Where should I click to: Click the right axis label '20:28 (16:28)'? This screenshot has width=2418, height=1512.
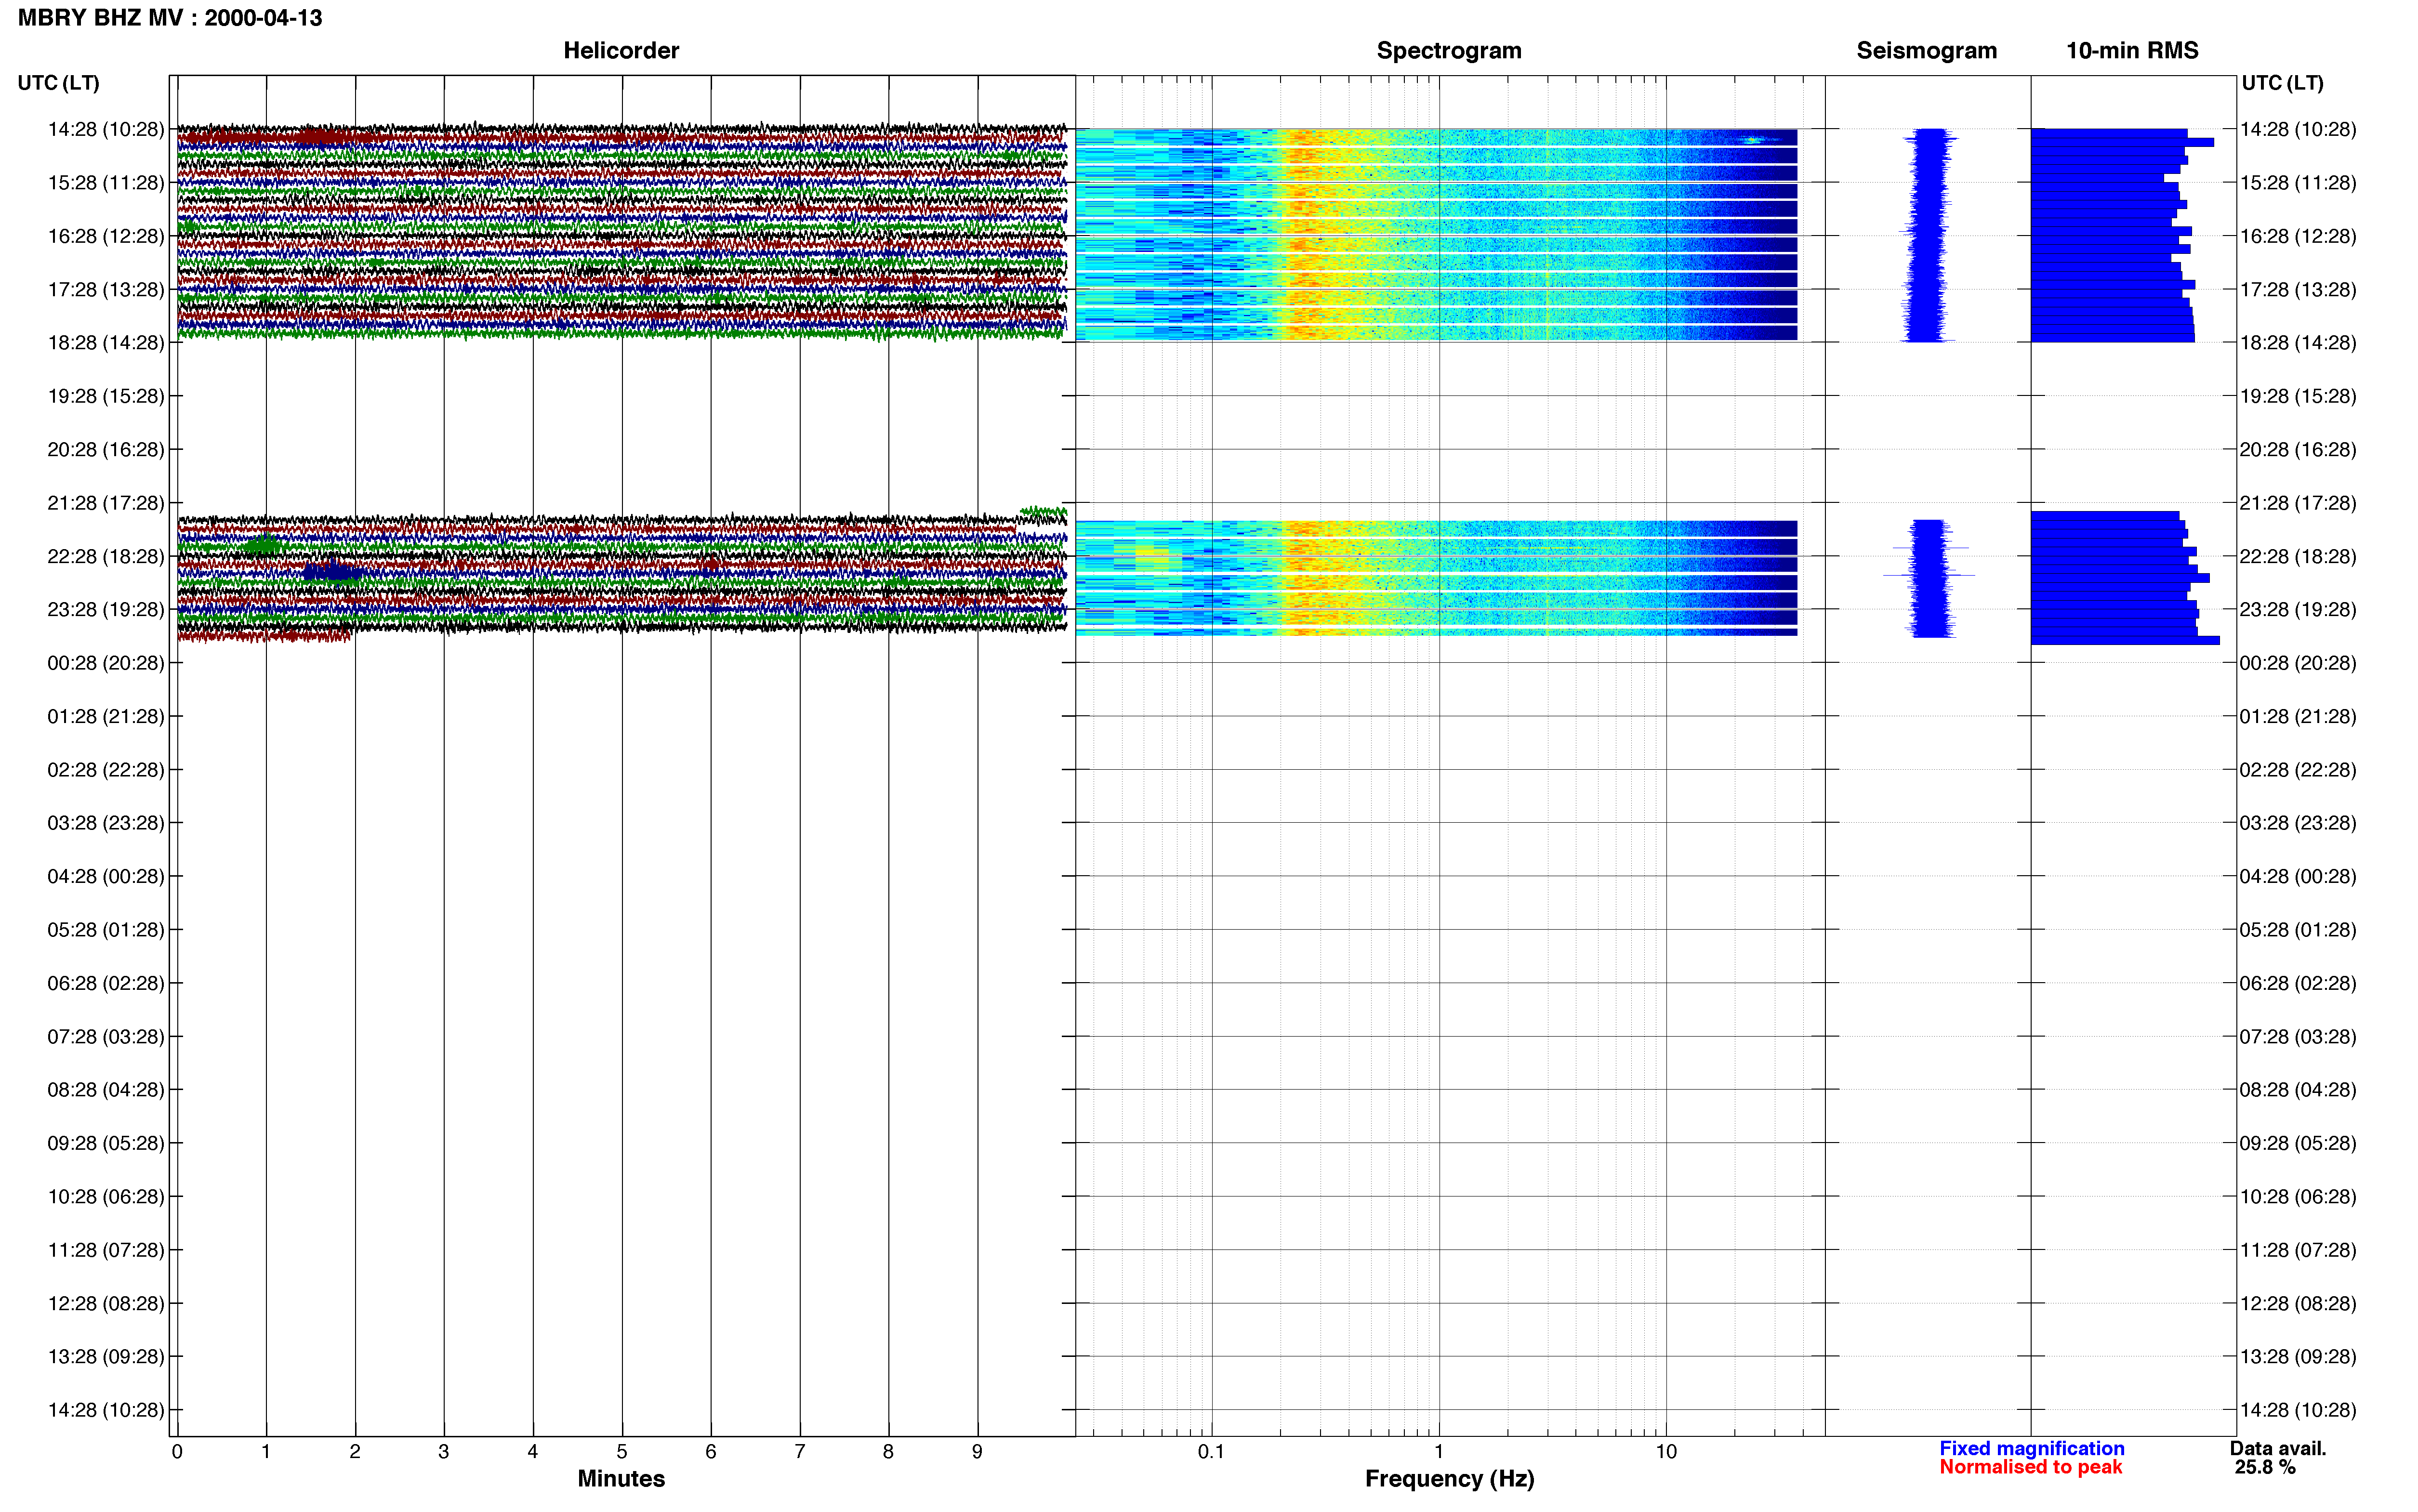(2298, 450)
